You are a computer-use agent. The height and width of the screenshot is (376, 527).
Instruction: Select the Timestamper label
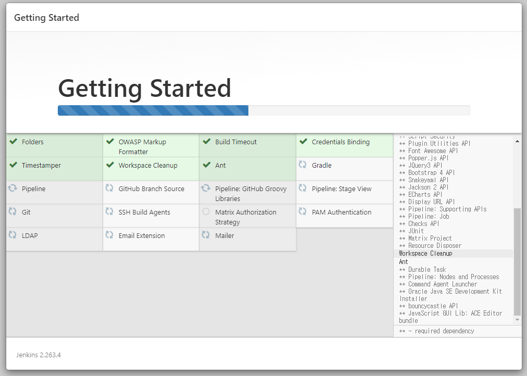click(41, 165)
